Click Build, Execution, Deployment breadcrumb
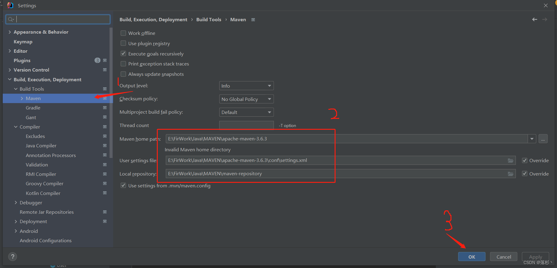This screenshot has height=268, width=557. (153, 19)
